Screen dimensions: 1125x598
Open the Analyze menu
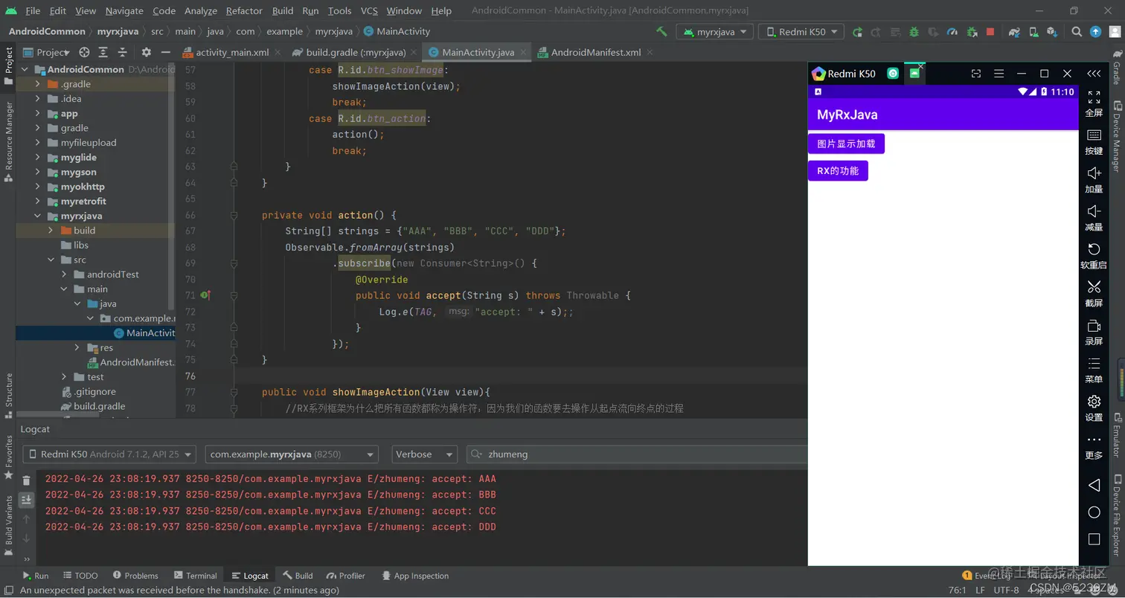[200, 10]
